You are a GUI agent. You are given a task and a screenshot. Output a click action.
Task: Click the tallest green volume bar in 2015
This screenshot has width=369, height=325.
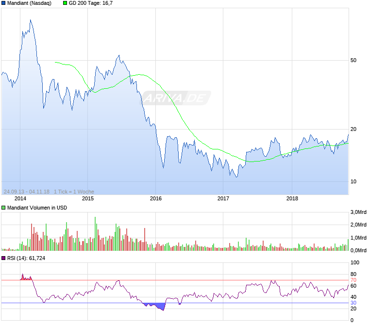tap(95, 233)
